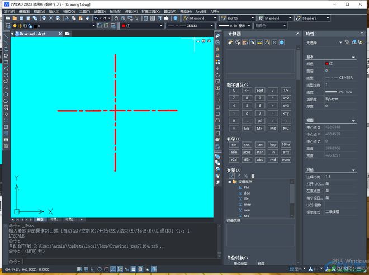This screenshot has height=275, width=369.
Task: Click the Match Properties brush icon
Action: pos(87,18)
